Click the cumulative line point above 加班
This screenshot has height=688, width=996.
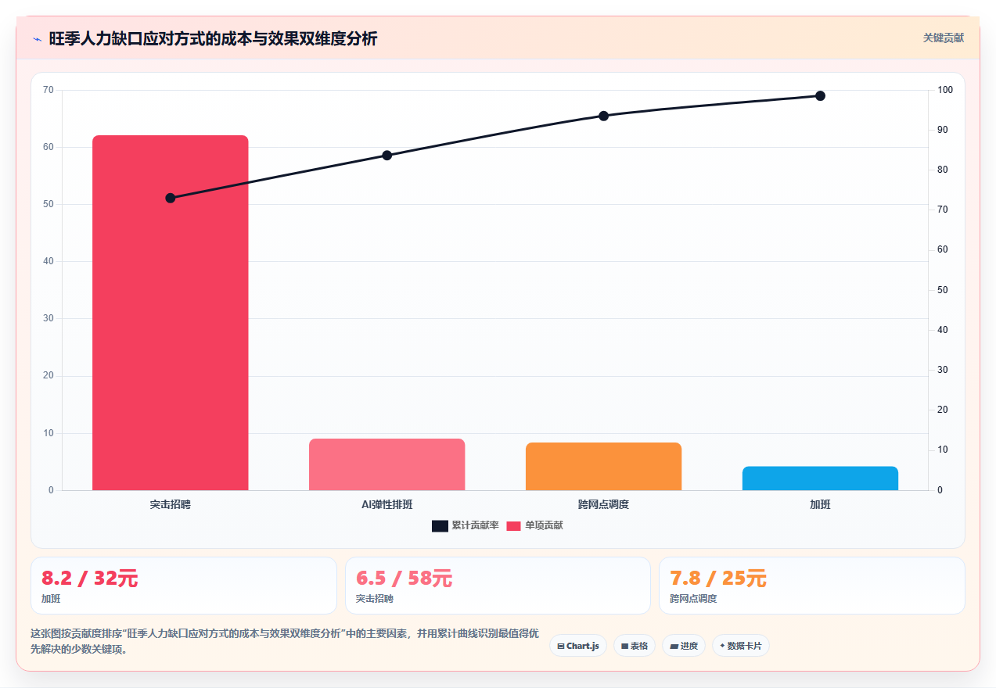click(820, 96)
